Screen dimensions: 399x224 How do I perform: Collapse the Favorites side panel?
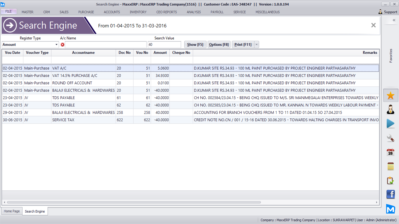(x=394, y=20)
